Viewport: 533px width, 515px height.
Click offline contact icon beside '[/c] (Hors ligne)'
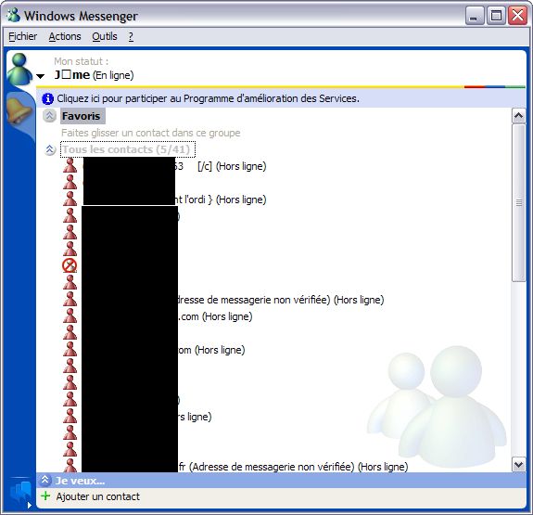point(70,165)
